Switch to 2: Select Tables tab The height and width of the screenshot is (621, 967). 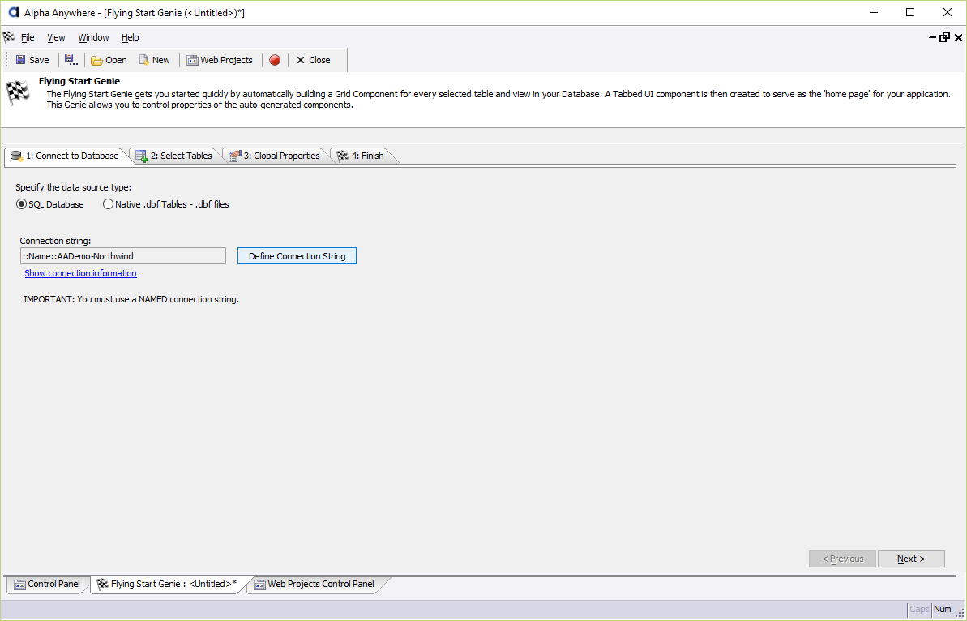[174, 156]
